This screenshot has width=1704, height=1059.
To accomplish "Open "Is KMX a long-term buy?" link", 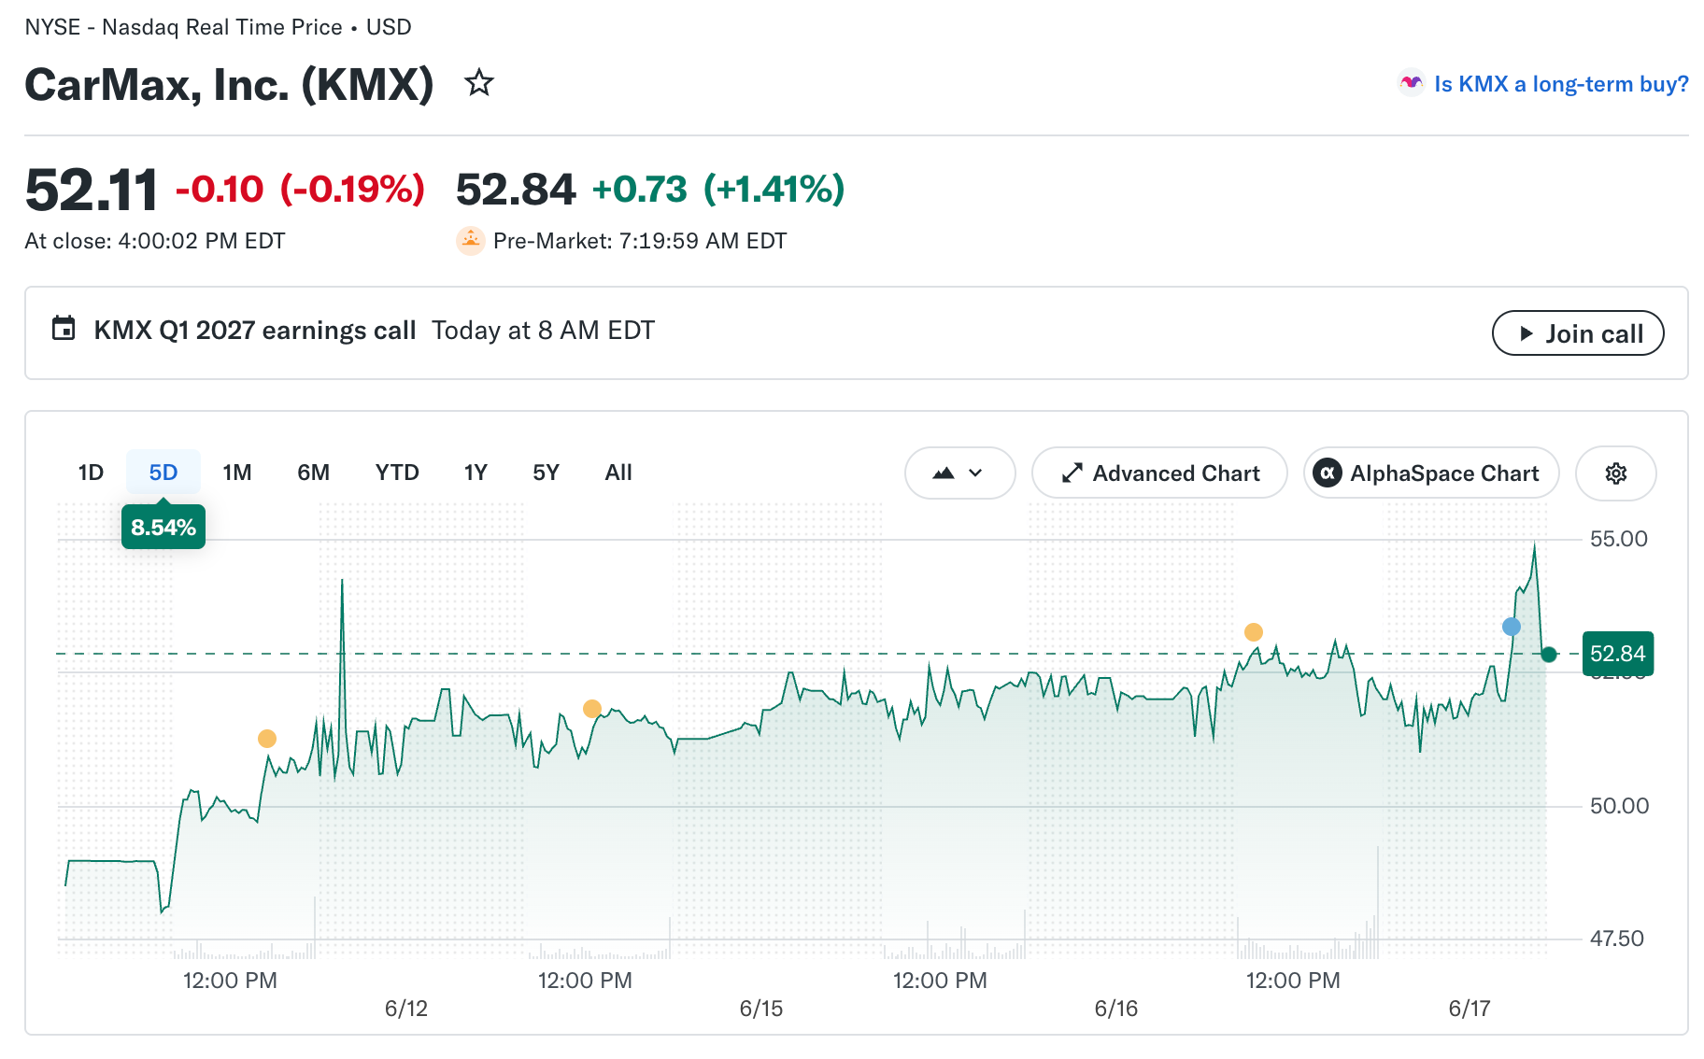I will pos(1561,84).
